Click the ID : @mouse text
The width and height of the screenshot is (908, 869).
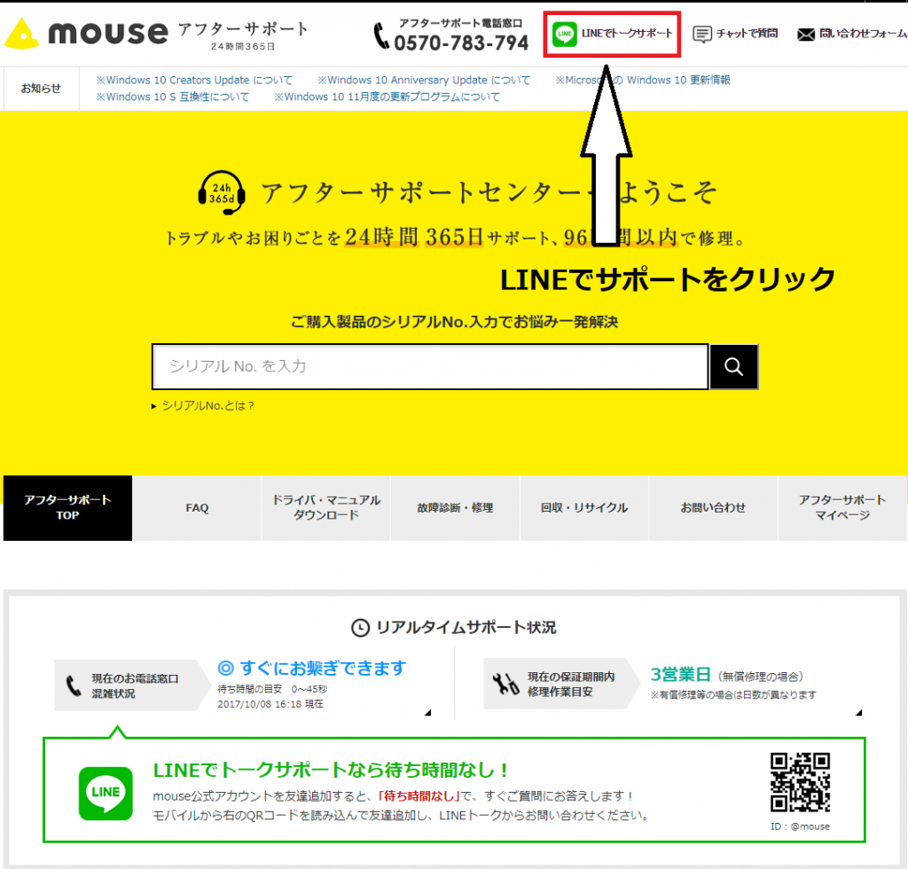pos(800,826)
